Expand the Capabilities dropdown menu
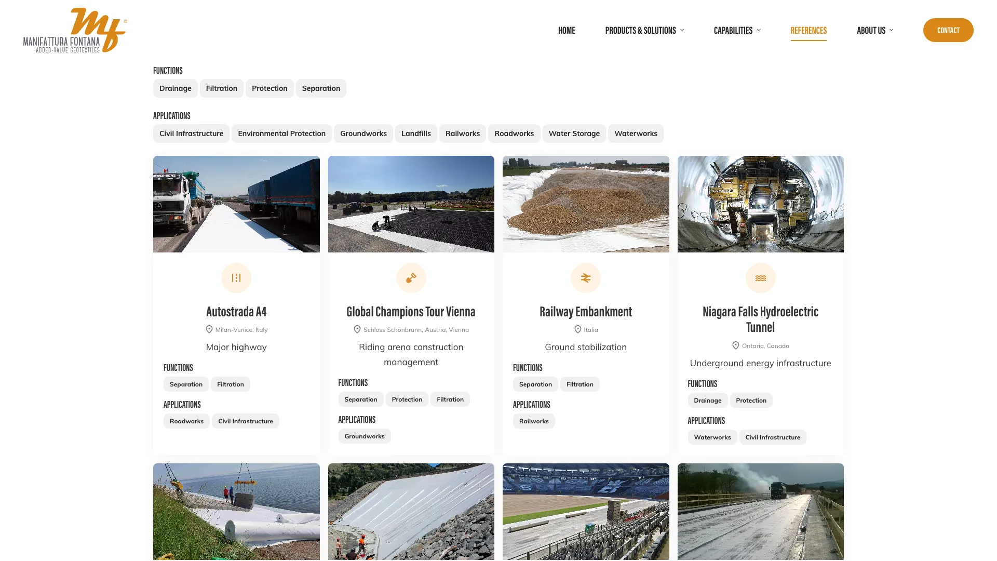This screenshot has height=561, width=997. tap(737, 30)
